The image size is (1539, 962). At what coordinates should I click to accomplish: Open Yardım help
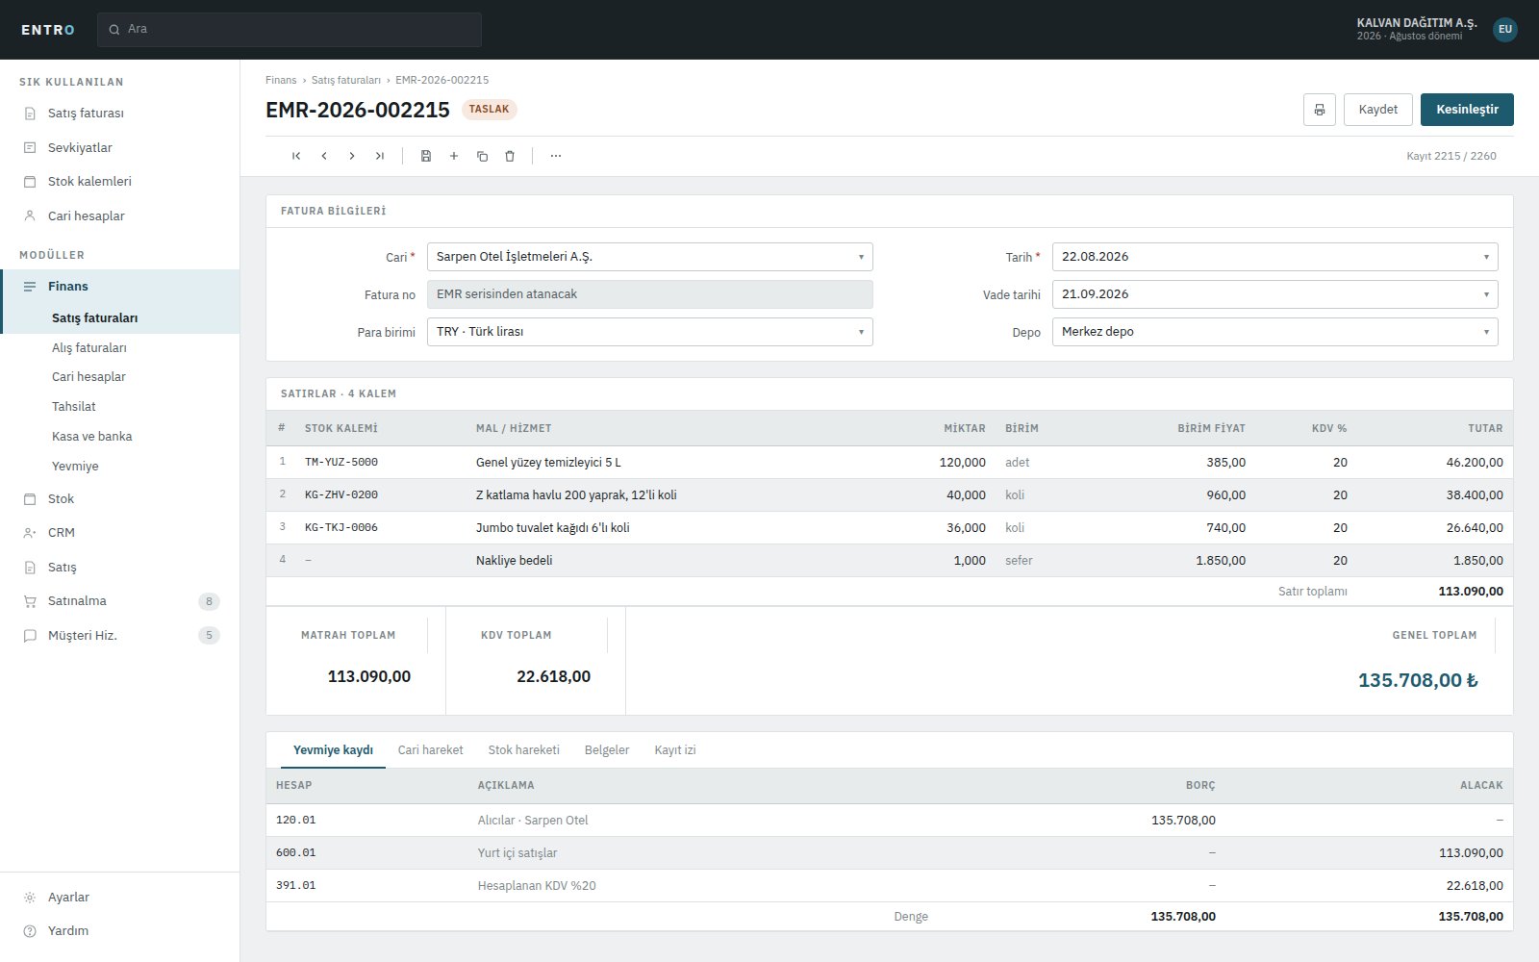119,930
